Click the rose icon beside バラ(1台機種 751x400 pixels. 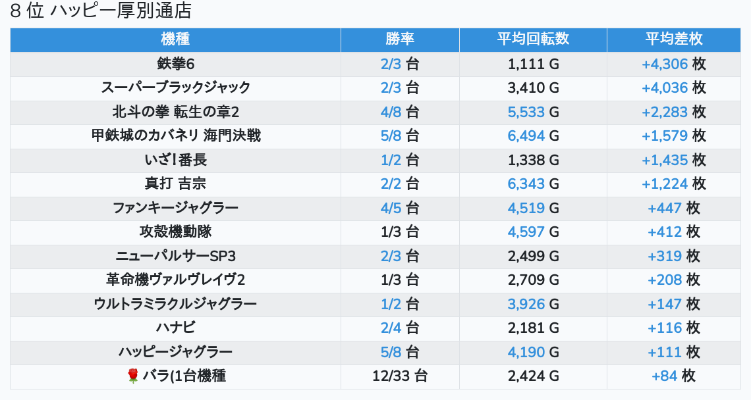(x=132, y=376)
